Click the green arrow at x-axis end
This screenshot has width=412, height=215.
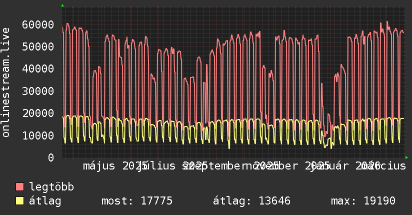click(x=406, y=157)
